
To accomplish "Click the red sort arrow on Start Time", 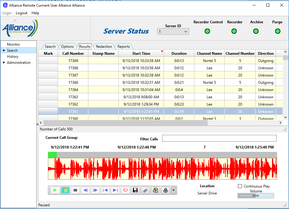I will pyautogui.click(x=162, y=51).
